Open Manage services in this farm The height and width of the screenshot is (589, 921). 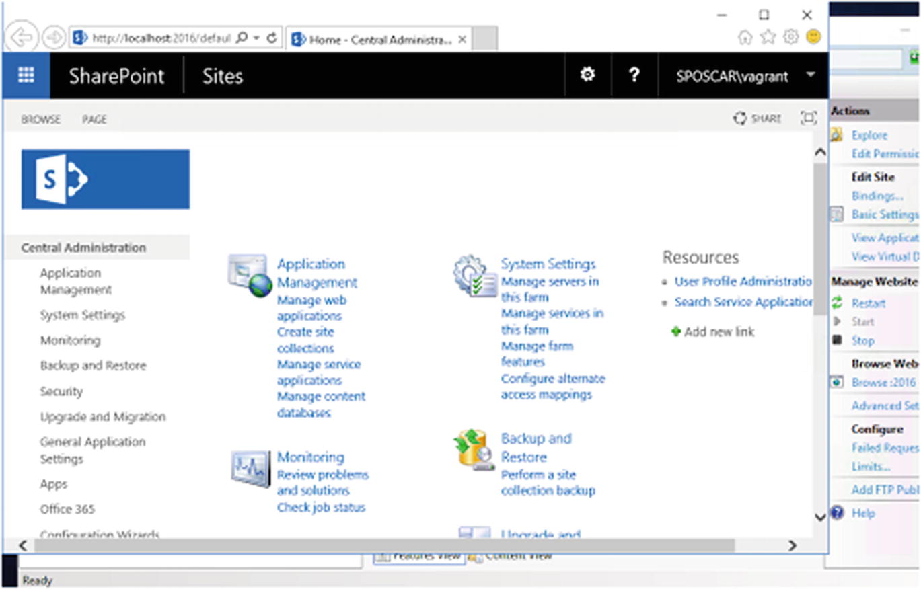pos(552,321)
